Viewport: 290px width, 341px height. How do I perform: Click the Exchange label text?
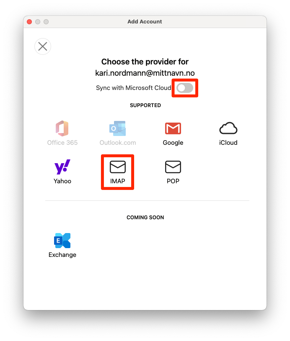[x=62, y=255]
